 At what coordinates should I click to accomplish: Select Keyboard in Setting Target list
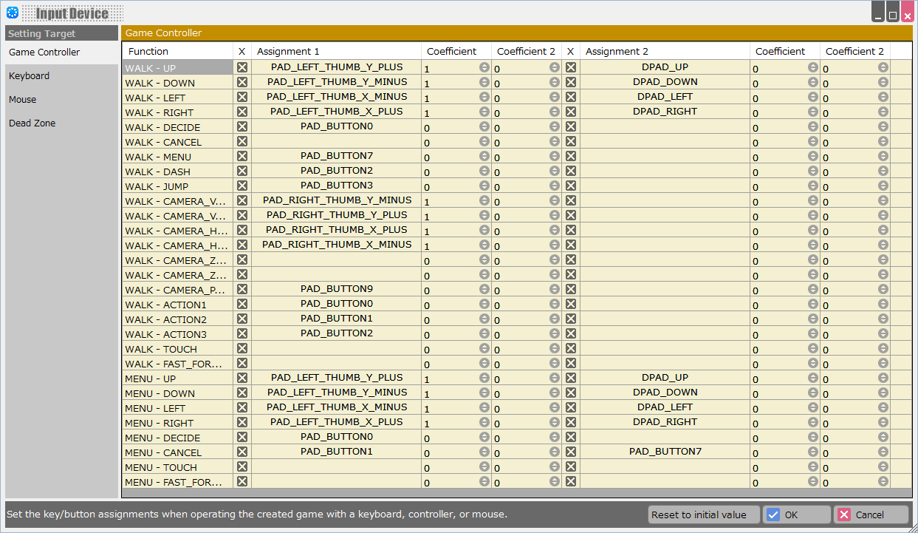pyautogui.click(x=30, y=76)
